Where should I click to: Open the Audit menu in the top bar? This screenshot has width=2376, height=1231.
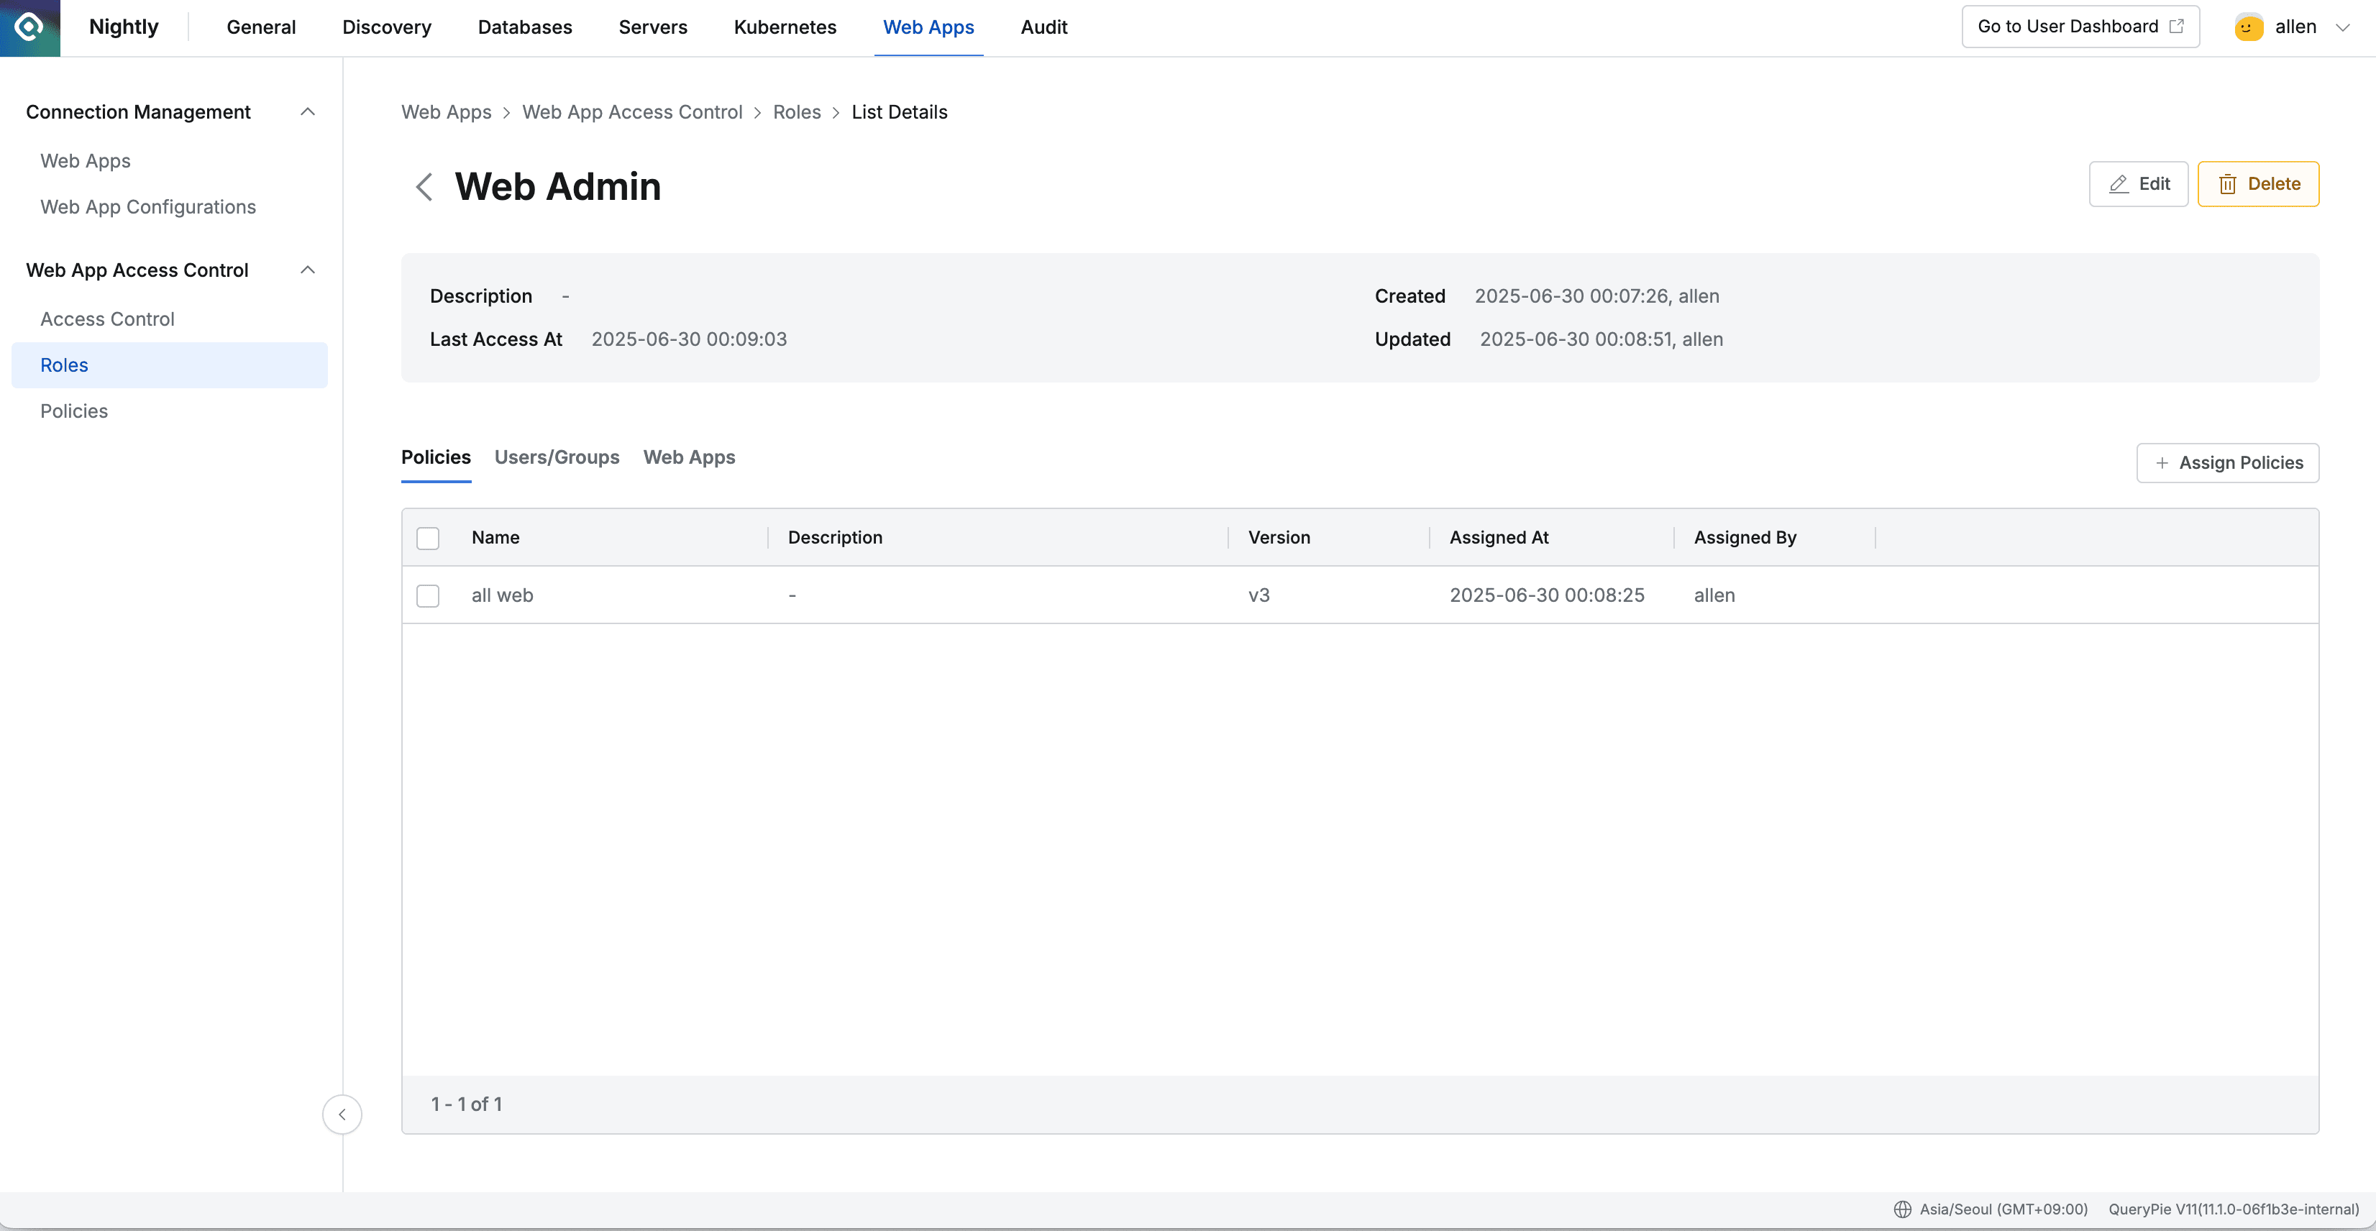[1043, 27]
